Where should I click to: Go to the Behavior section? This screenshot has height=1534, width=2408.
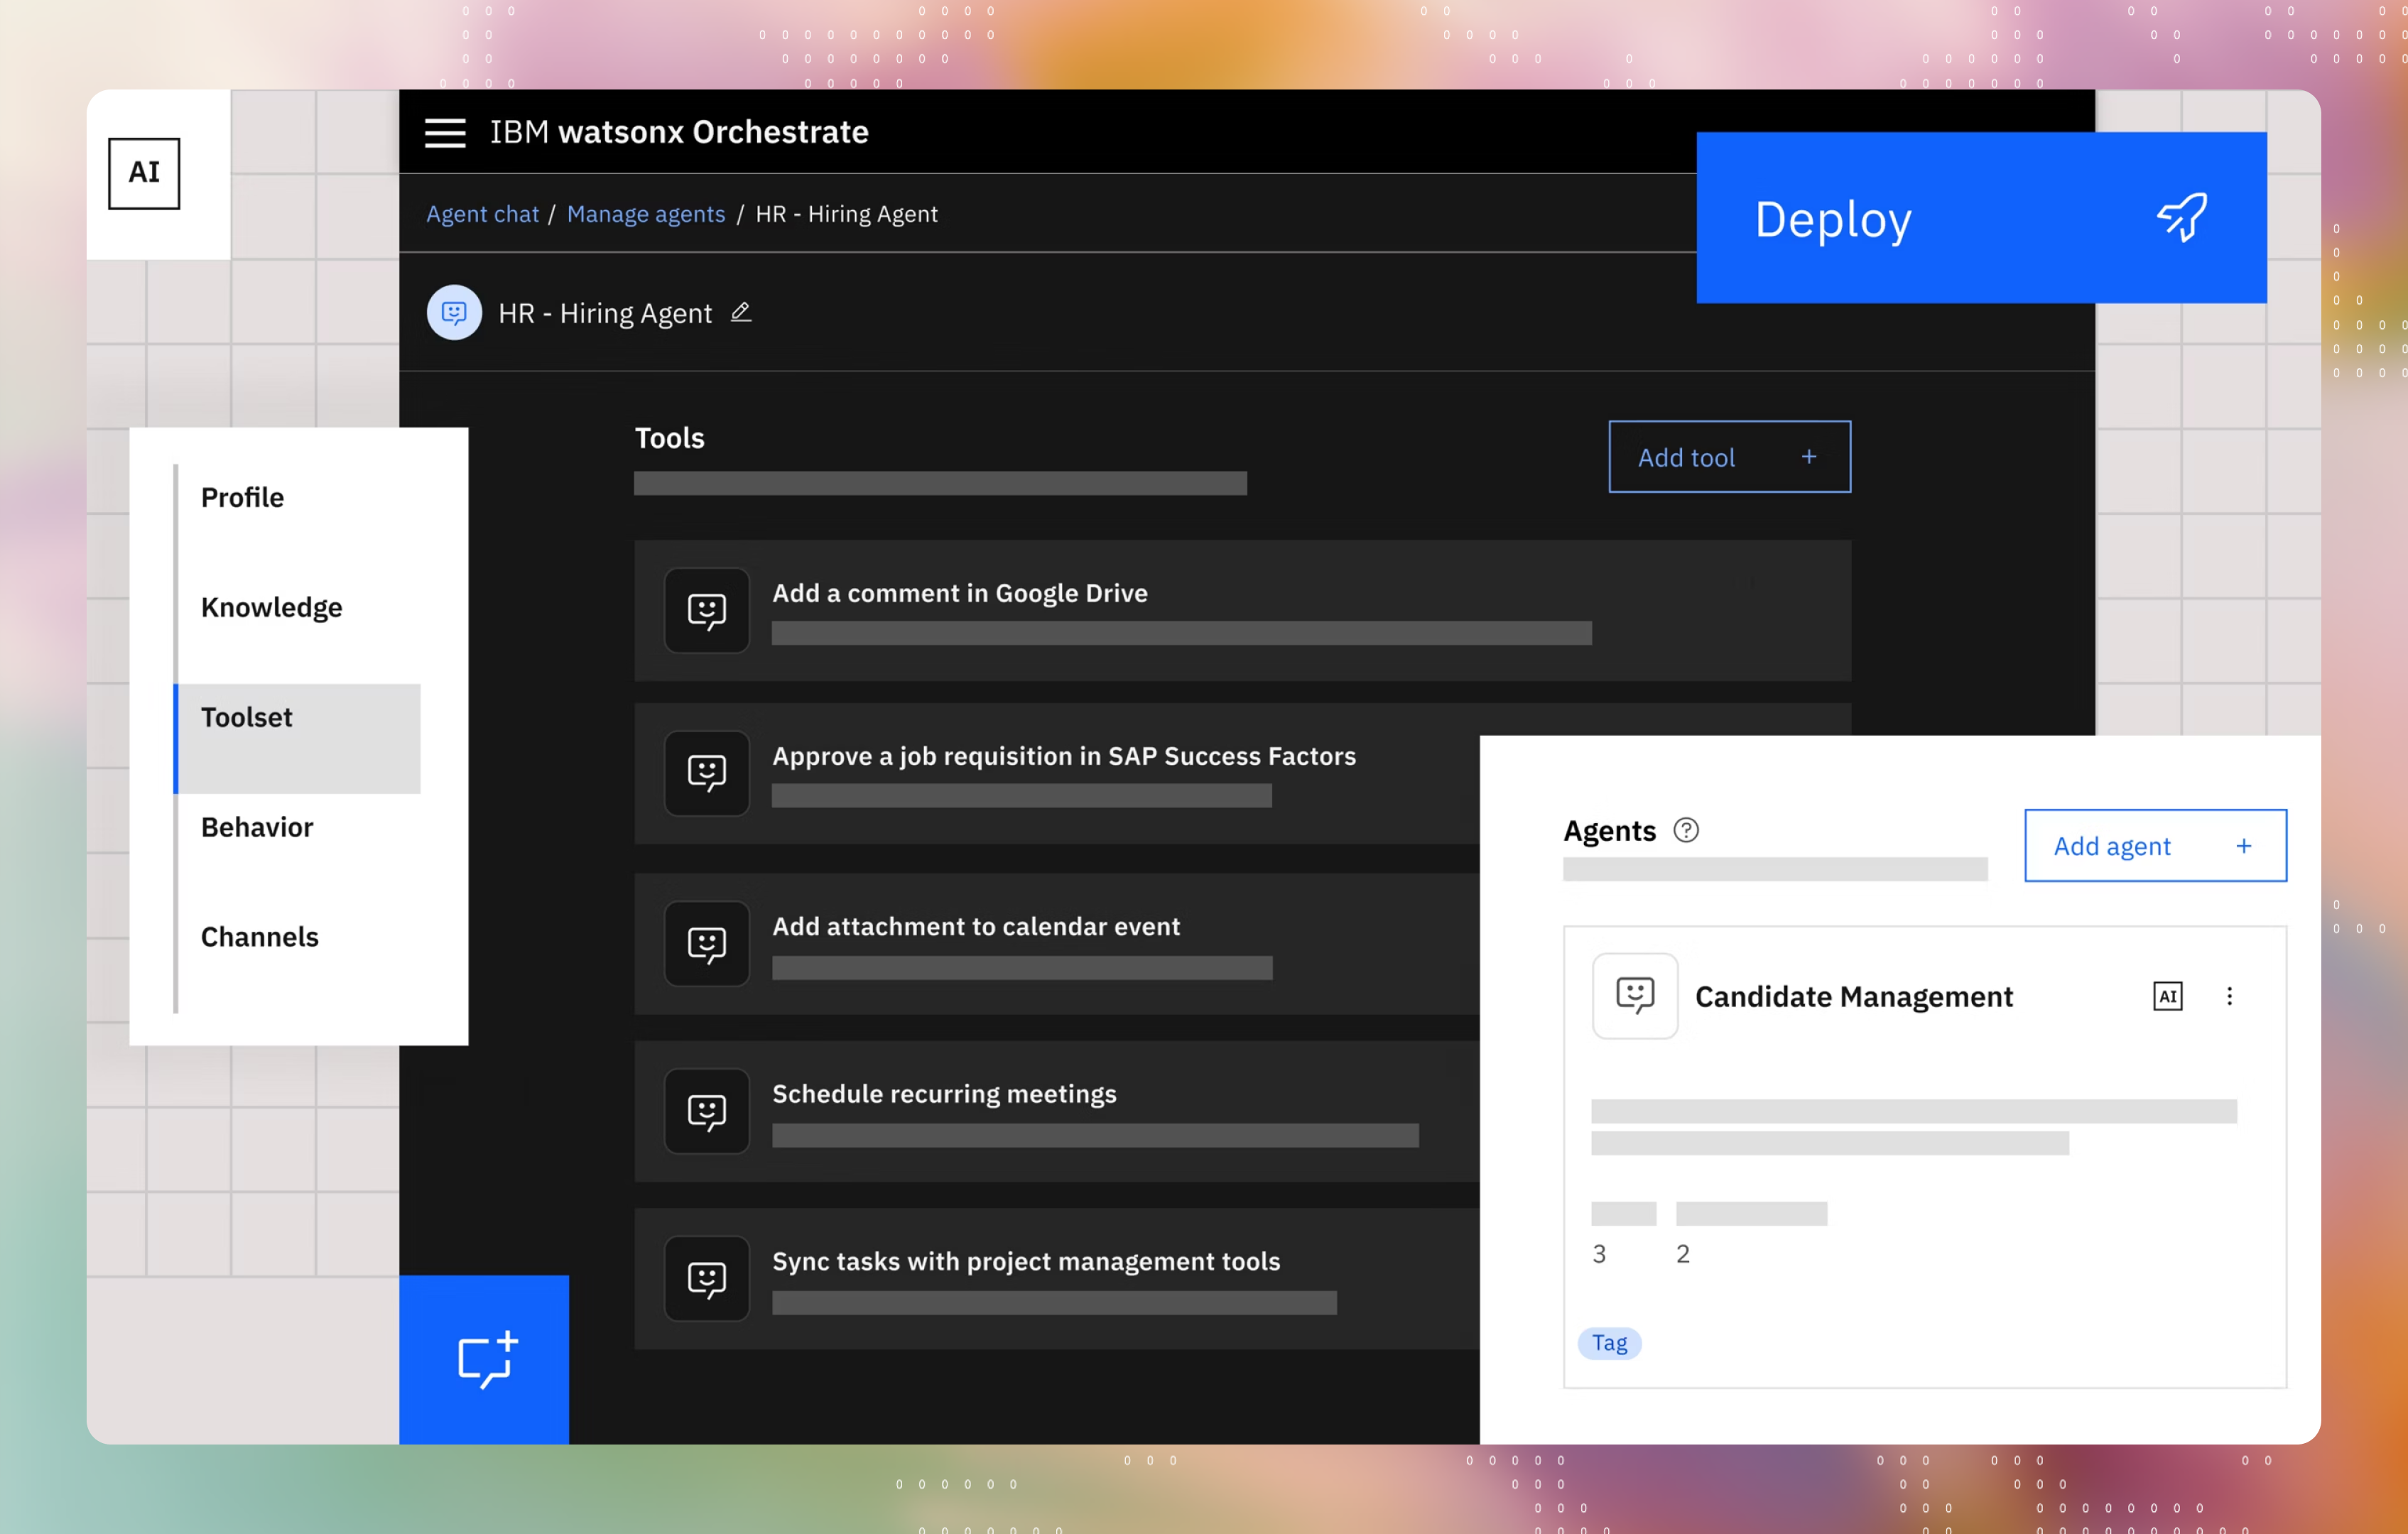pyautogui.click(x=256, y=827)
